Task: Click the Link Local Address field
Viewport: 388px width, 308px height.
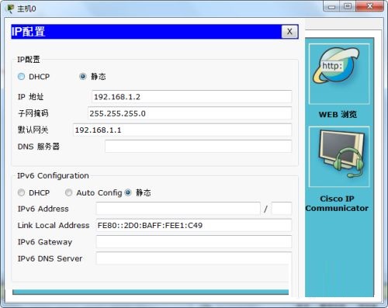Action: tap(194, 225)
